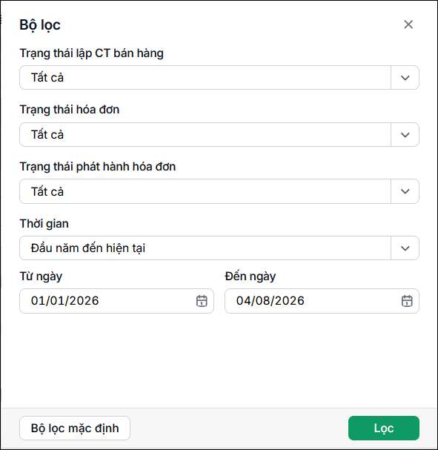This screenshot has height=450, width=438.
Task: Expand chevron of Trạng thái phát hành hóa đơn
Action: pyautogui.click(x=405, y=191)
